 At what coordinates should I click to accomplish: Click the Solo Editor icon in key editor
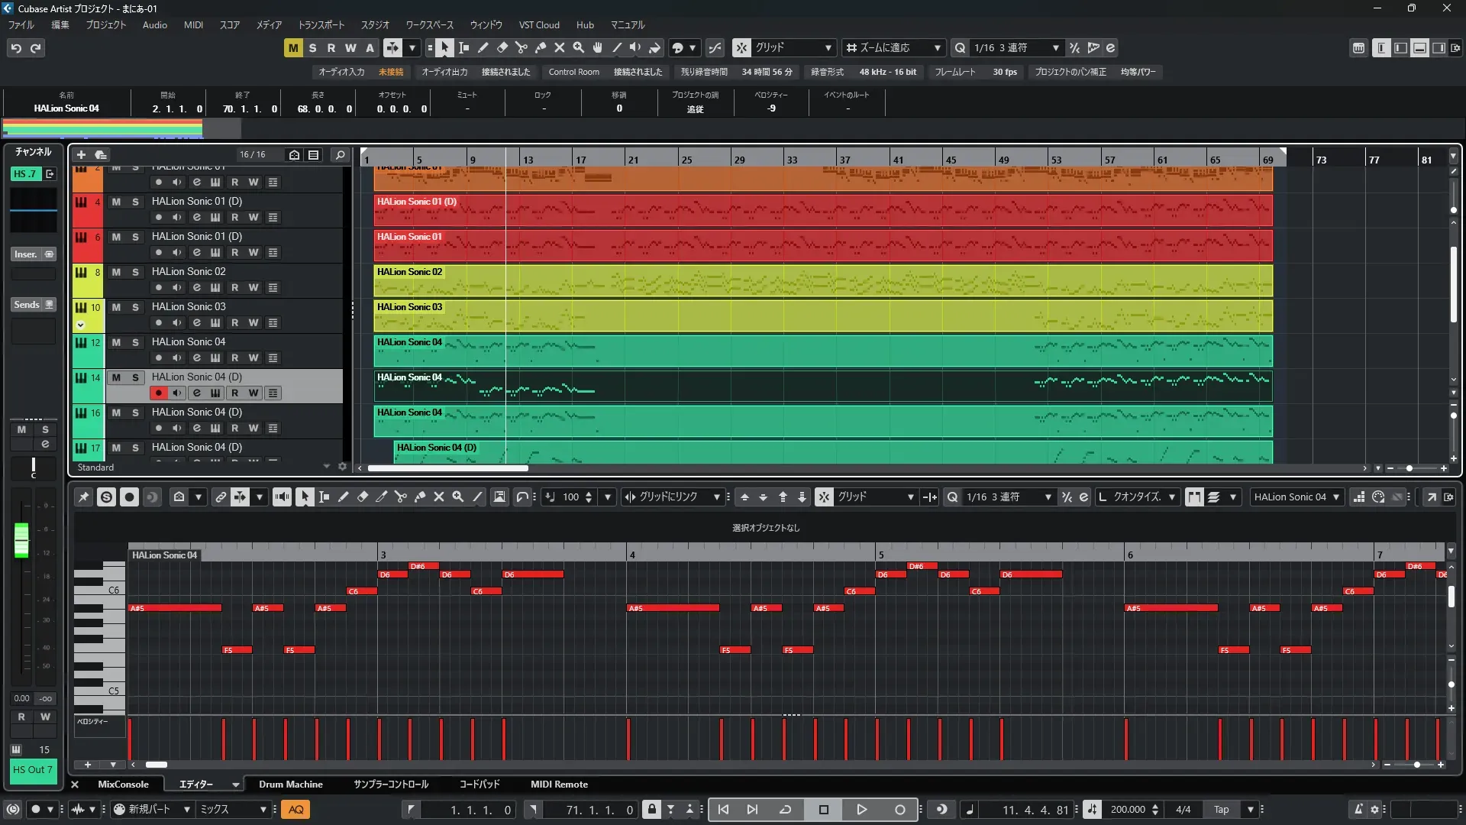pos(107,497)
